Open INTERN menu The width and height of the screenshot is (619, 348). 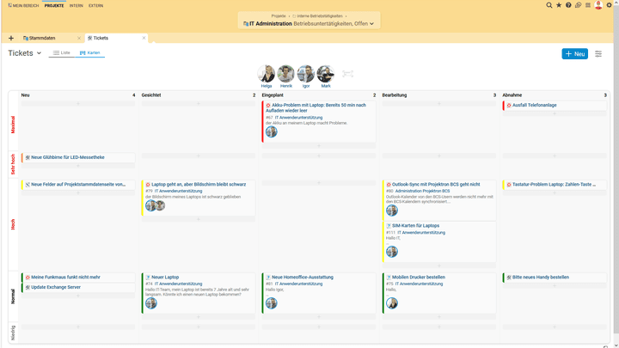tap(77, 5)
